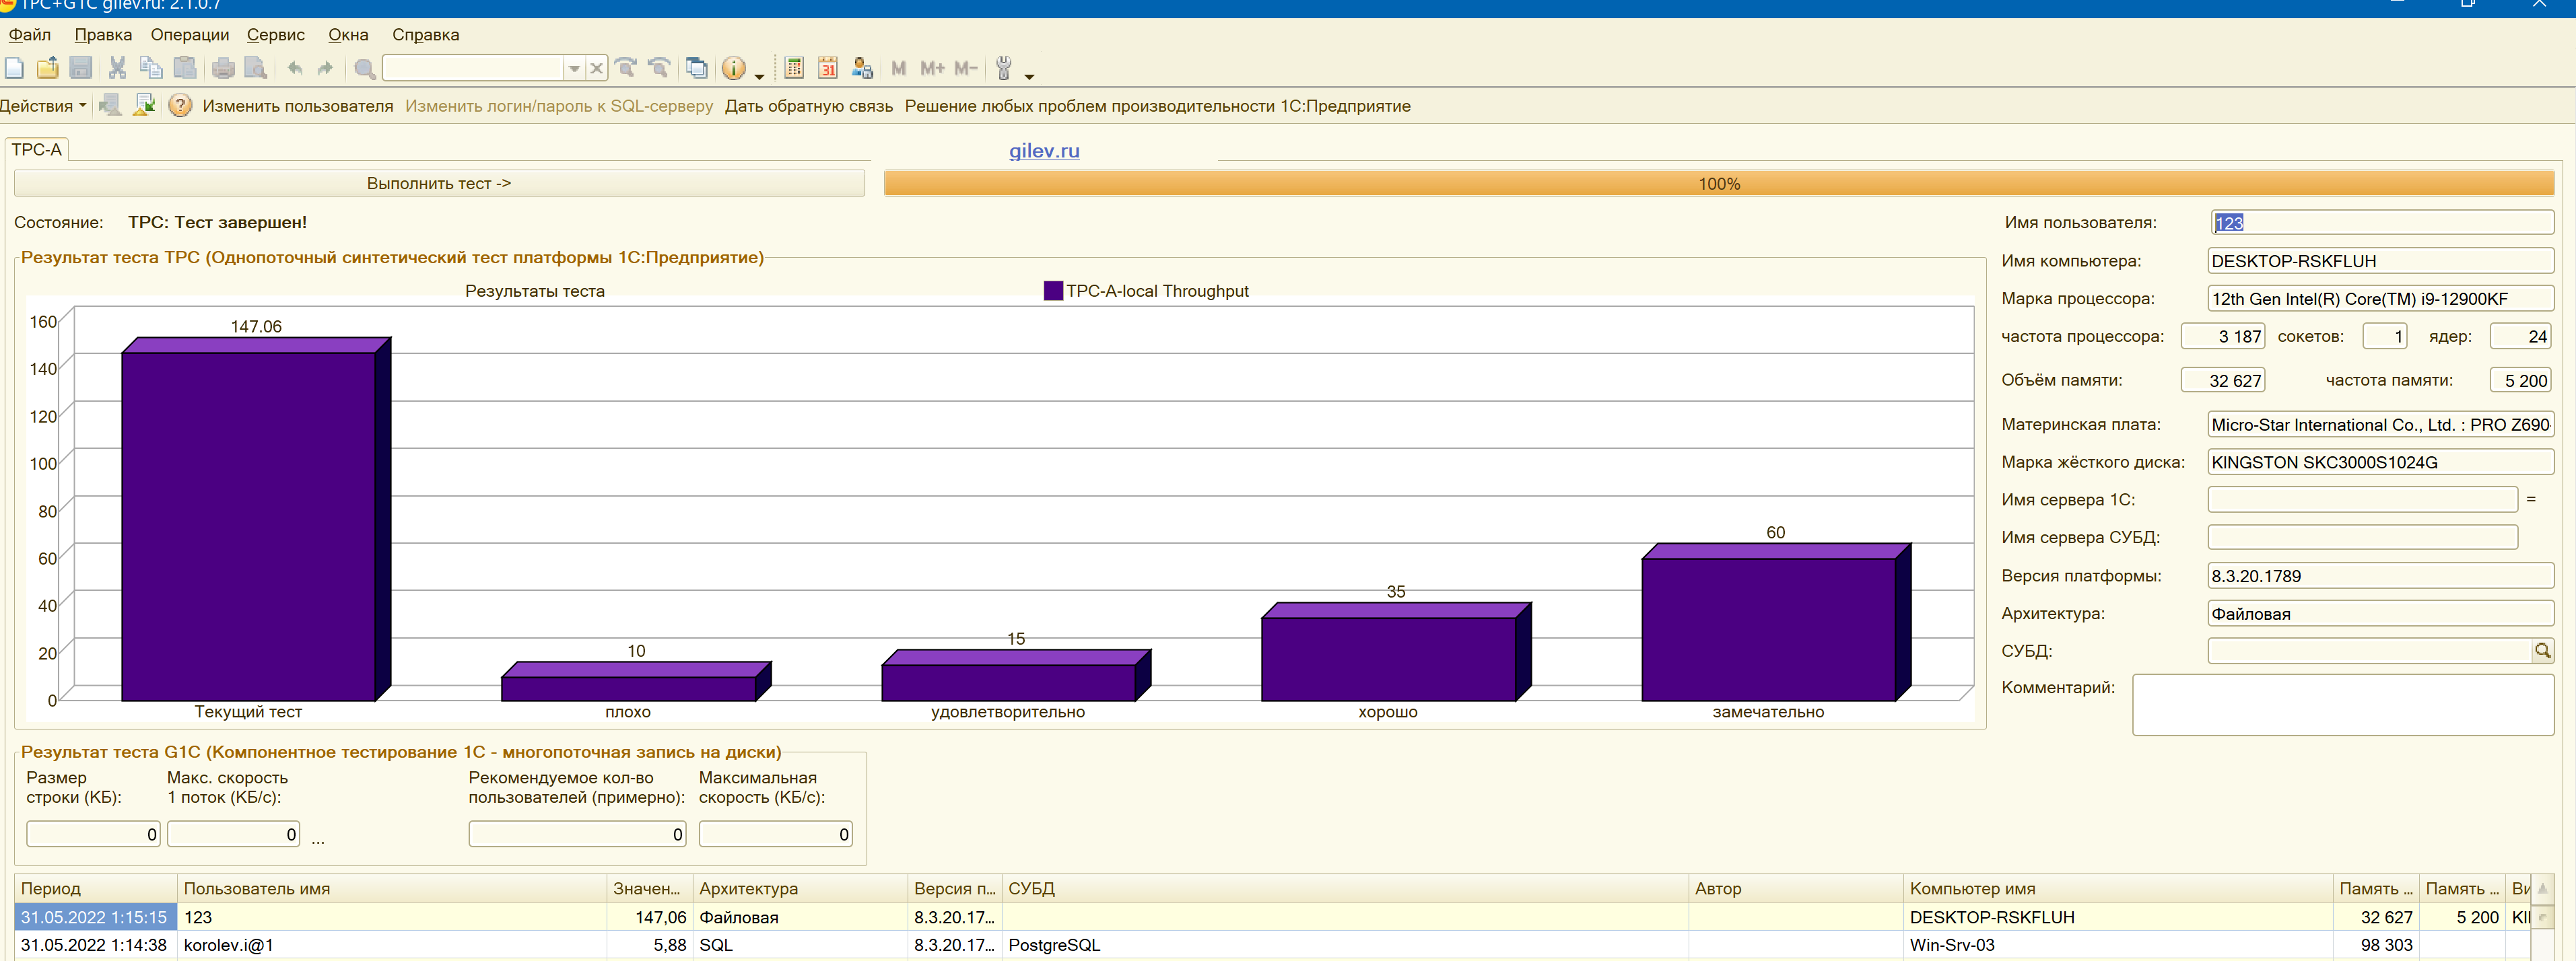The height and width of the screenshot is (961, 2576).
Task: Open the Действия dropdown menu
Action: pyautogui.click(x=43, y=105)
